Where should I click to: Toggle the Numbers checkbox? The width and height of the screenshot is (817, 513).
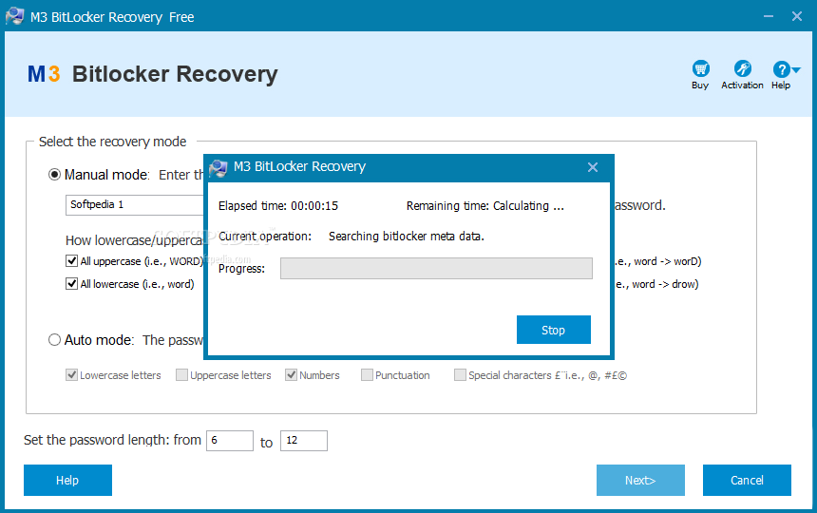(x=292, y=375)
